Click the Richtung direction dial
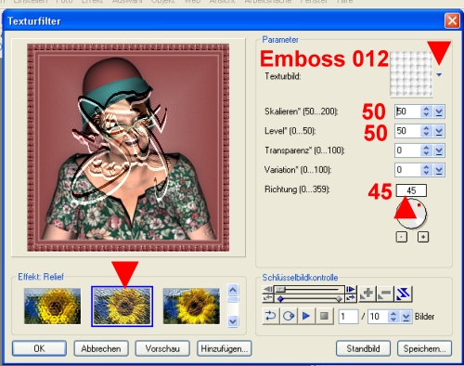Screen dimensions: 464x366 point(411,214)
